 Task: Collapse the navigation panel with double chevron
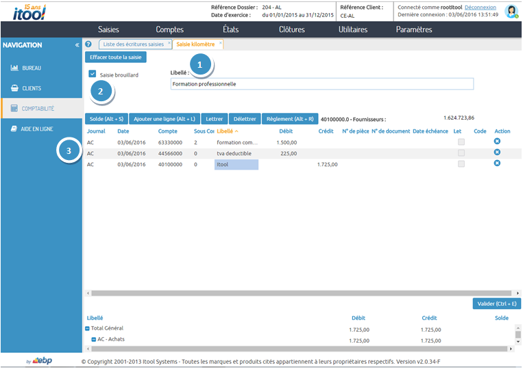click(77, 45)
